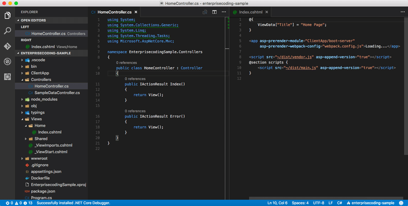Screen dimensions: 408x206
Task: Open Index.cshtml Views/Home in Open Editors
Action: tap(52, 47)
